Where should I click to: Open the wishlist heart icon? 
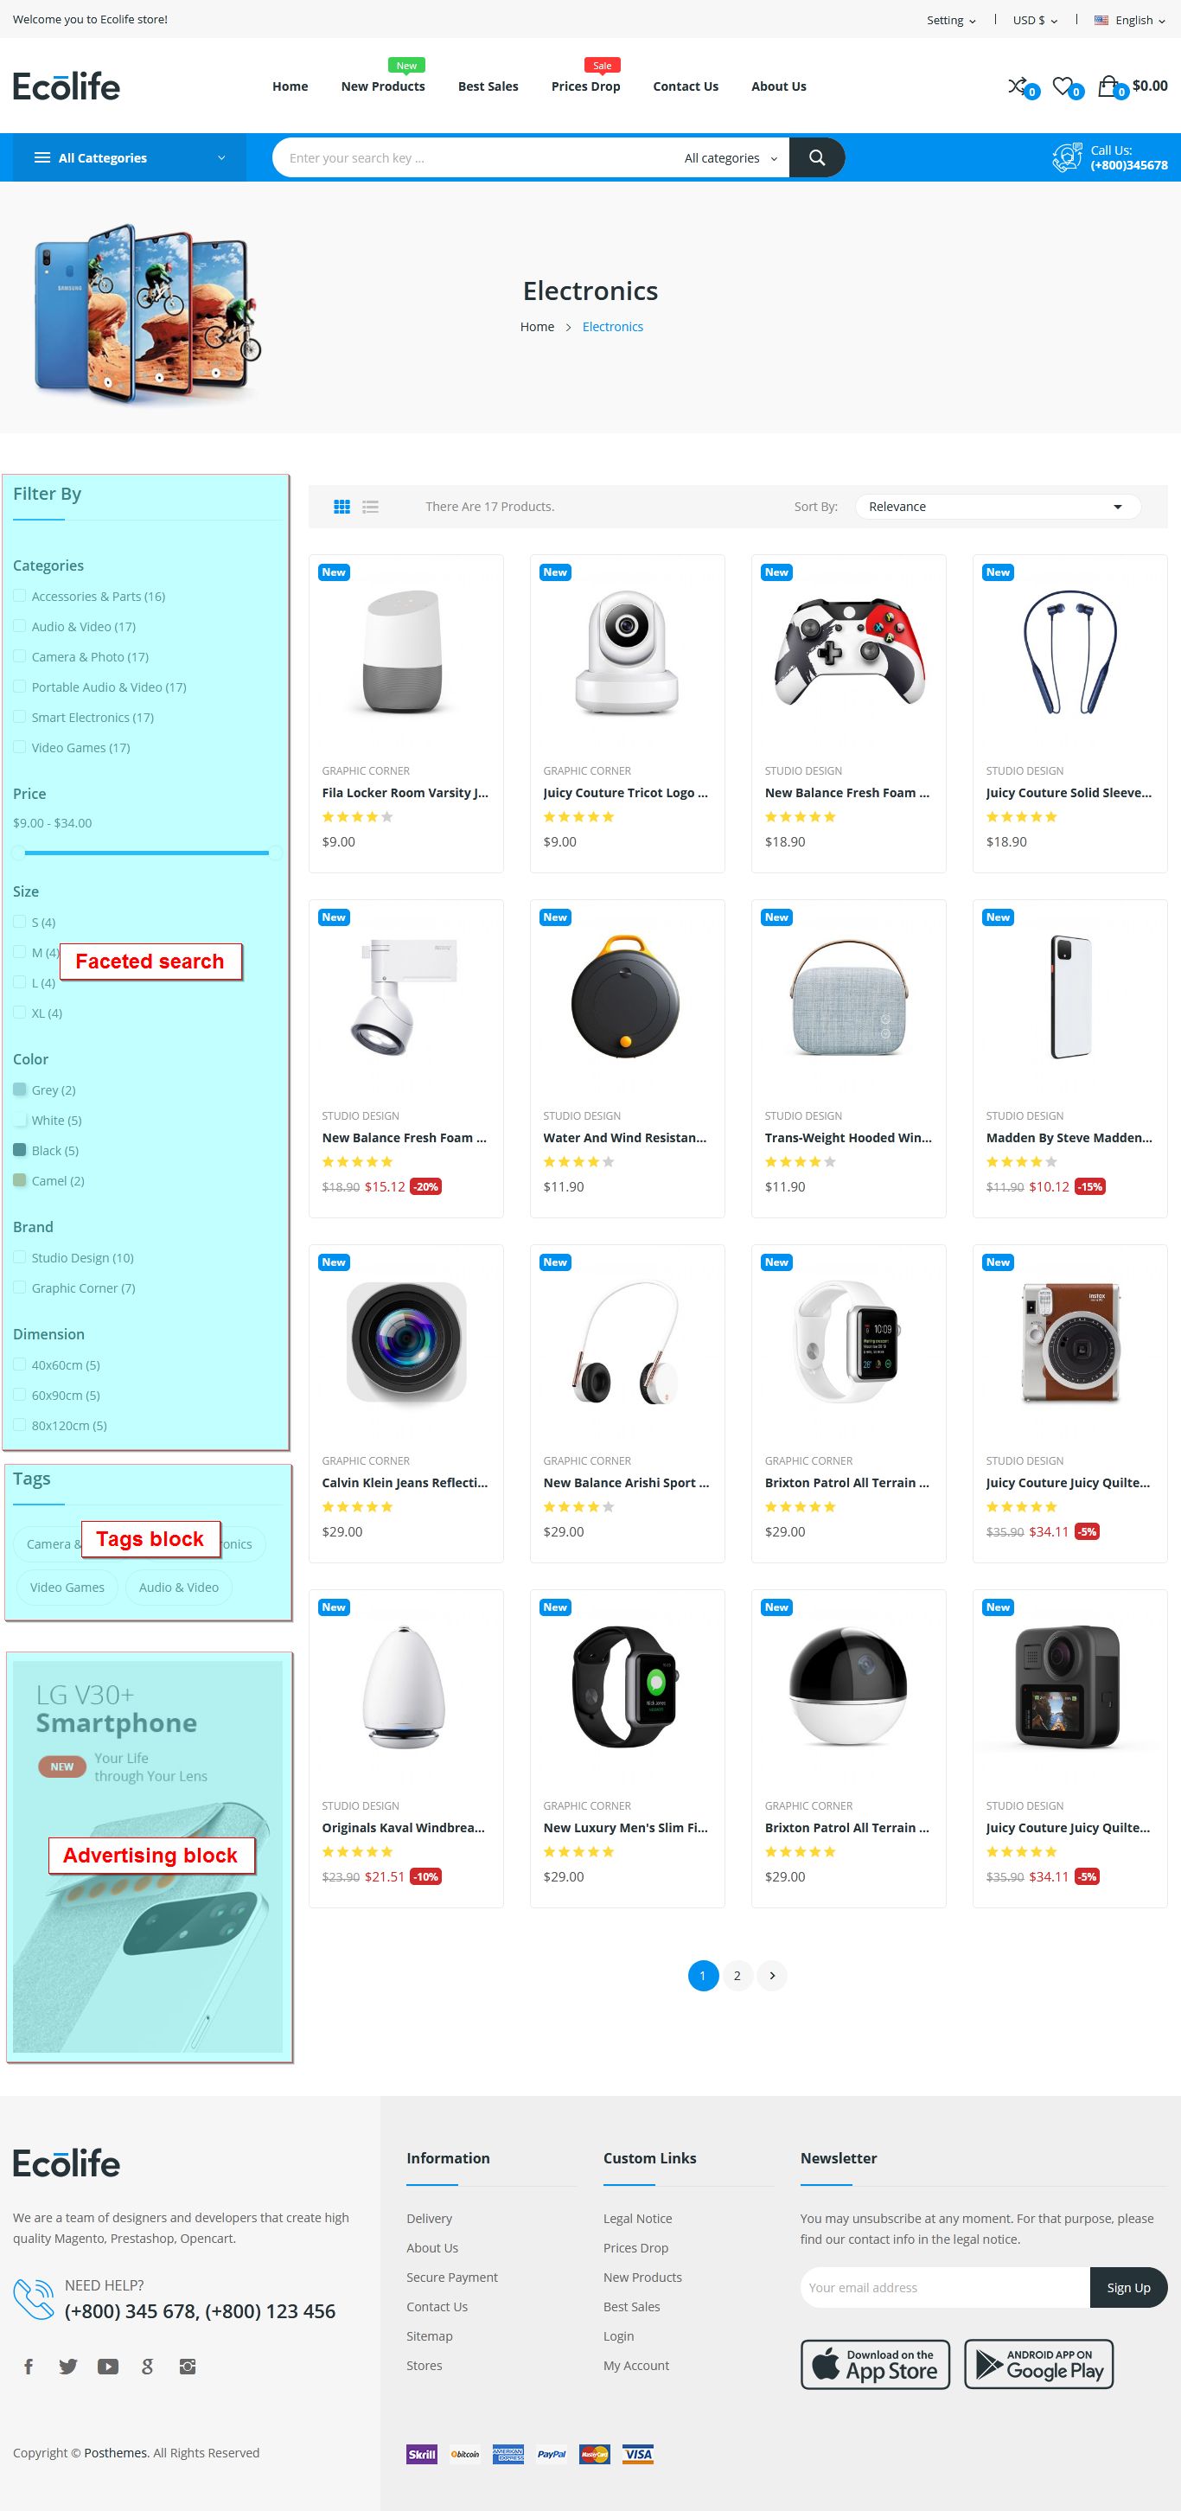click(x=1063, y=86)
